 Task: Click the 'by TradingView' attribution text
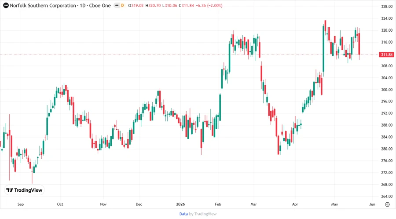[203, 214]
